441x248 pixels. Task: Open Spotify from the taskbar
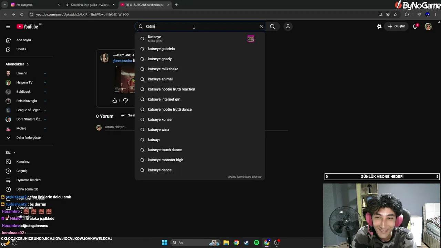point(256,242)
